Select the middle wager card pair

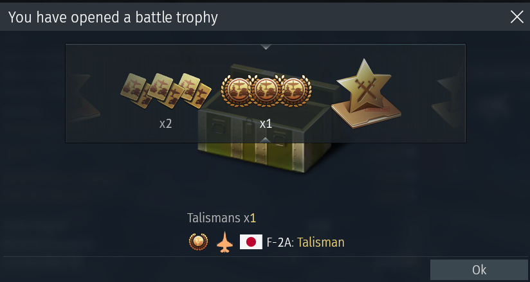tap(165, 91)
